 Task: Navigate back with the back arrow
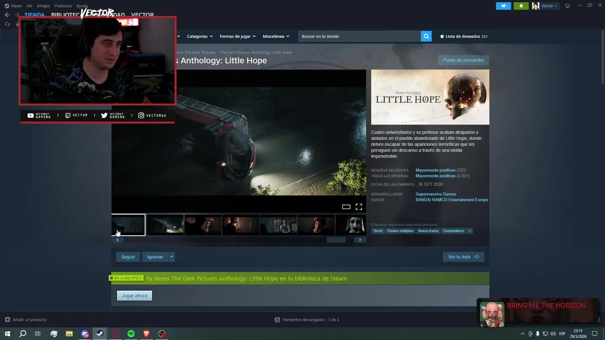click(x=7, y=15)
